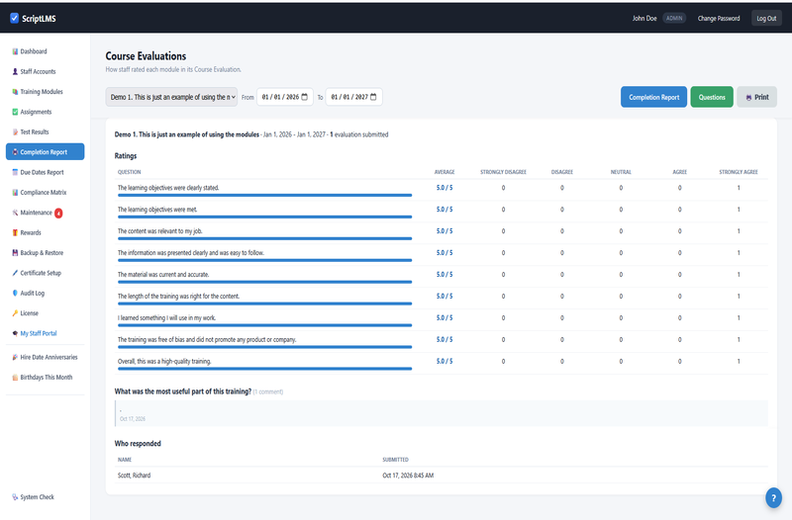Select Compliance Matrix menu item
This screenshot has width=792, height=520.
point(43,192)
